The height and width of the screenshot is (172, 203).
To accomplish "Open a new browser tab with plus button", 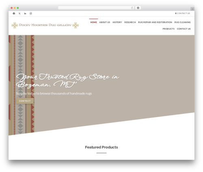I will click(192, 9).
